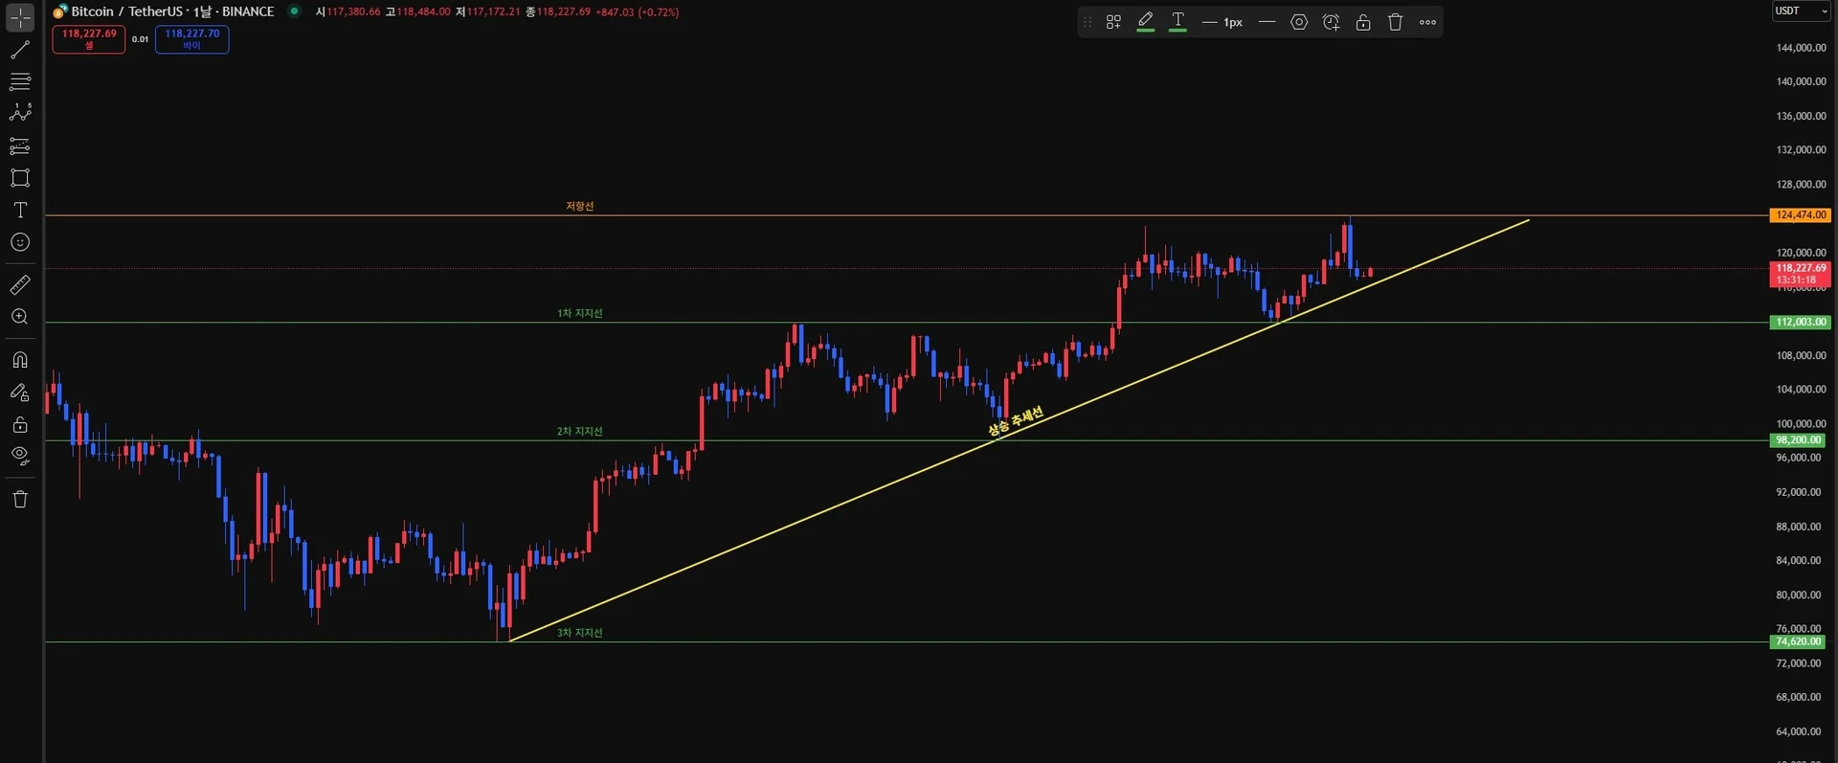1838x763 pixels.
Task: Click the Bitcoin / TetherUS symbol title
Action: (172, 11)
